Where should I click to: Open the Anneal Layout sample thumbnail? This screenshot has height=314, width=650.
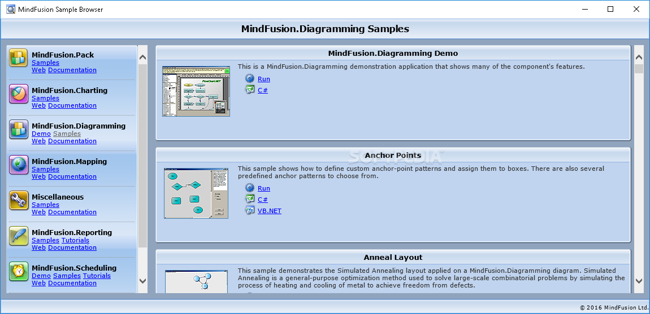(x=196, y=282)
